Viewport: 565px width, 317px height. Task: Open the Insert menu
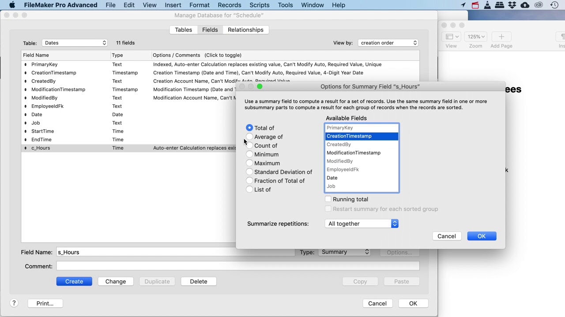coord(173,5)
